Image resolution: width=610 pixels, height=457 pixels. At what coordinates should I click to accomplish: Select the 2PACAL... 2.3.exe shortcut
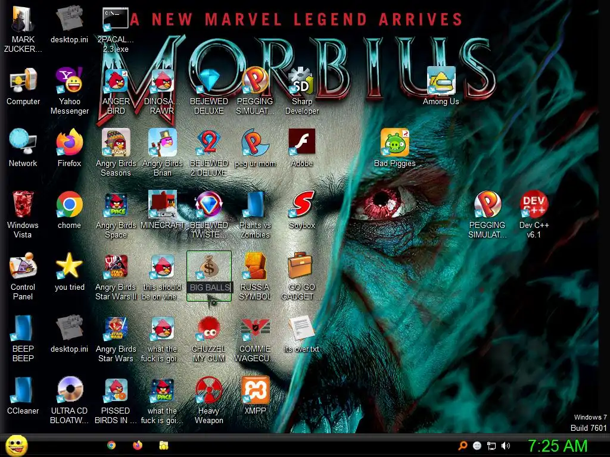point(116,18)
